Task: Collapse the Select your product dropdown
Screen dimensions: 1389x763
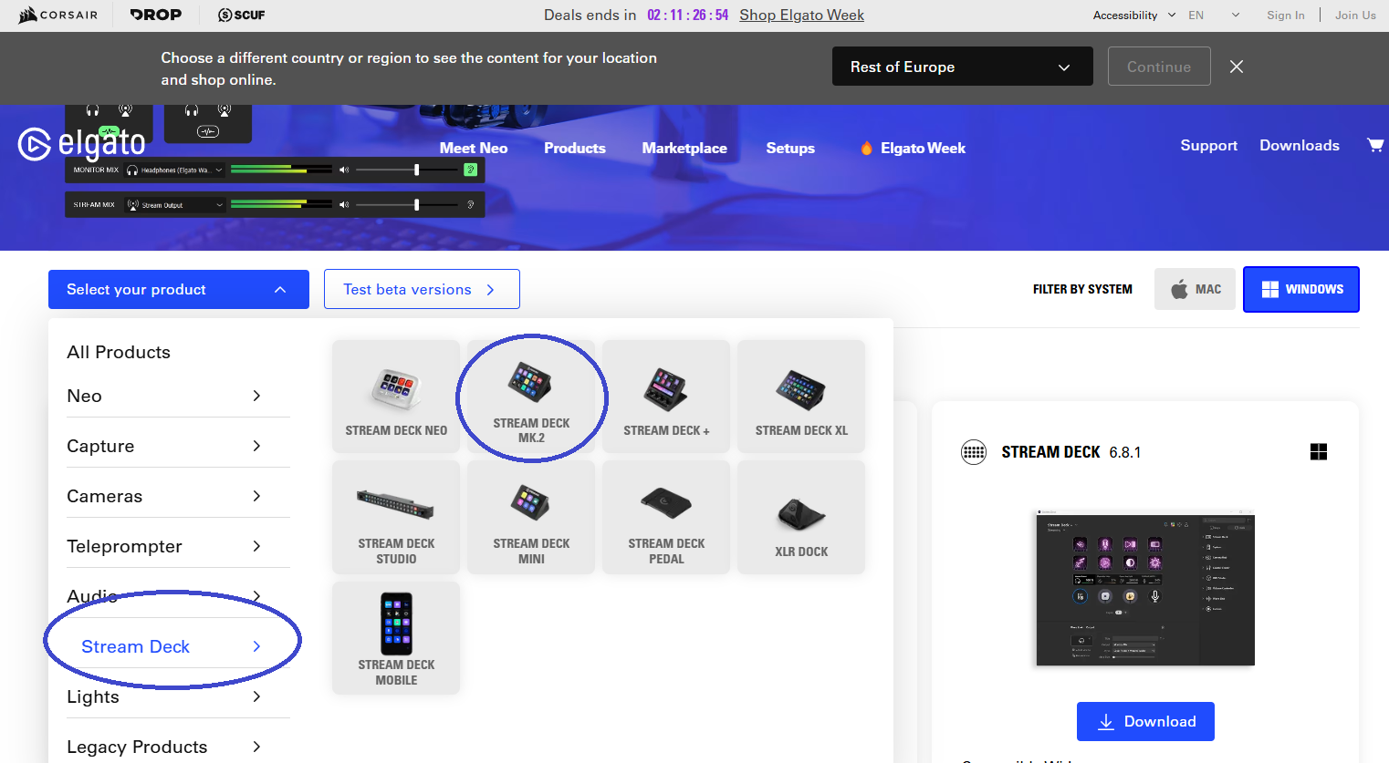Action: tap(179, 289)
